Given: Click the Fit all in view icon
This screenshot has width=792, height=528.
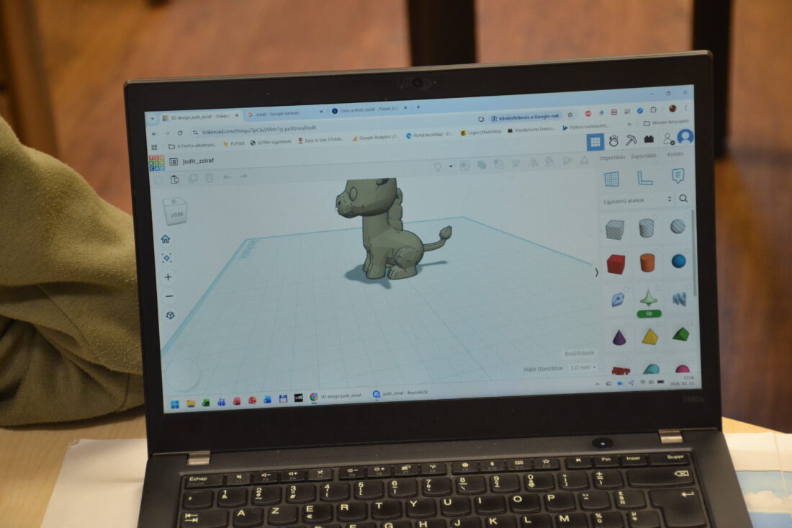Looking at the screenshot, I should [x=167, y=258].
